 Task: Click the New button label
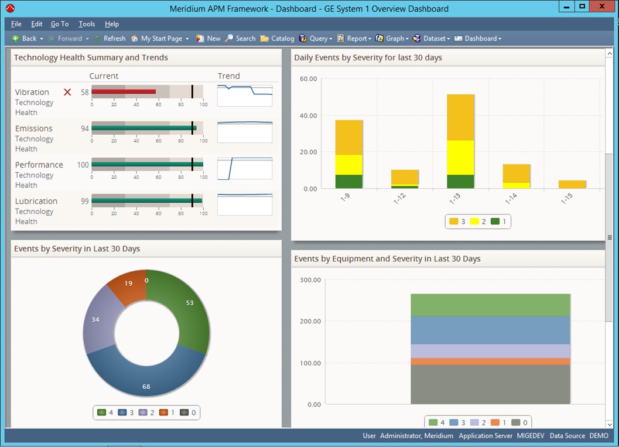click(x=214, y=38)
